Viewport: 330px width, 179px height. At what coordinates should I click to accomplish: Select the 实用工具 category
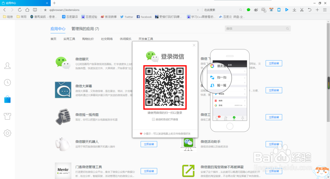point(69,39)
